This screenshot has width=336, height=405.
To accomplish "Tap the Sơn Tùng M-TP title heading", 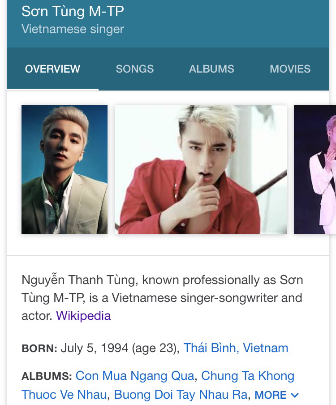I will click(x=73, y=12).
